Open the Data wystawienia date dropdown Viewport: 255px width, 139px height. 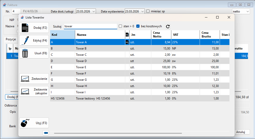(x=143, y=11)
